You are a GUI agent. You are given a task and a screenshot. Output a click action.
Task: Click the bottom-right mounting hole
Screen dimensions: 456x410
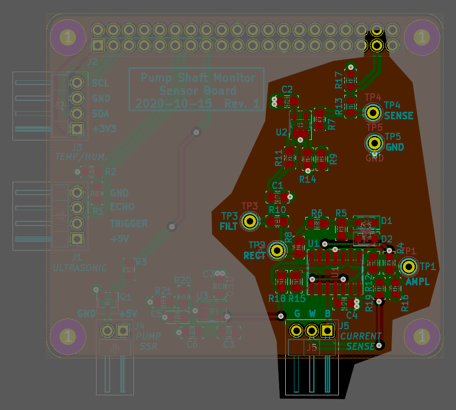coord(422,336)
